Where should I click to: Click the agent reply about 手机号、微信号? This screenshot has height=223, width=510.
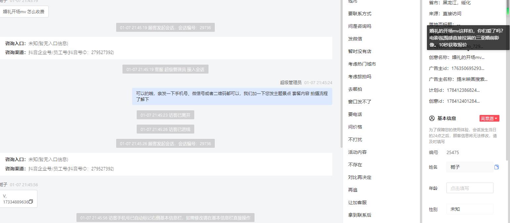point(232,96)
